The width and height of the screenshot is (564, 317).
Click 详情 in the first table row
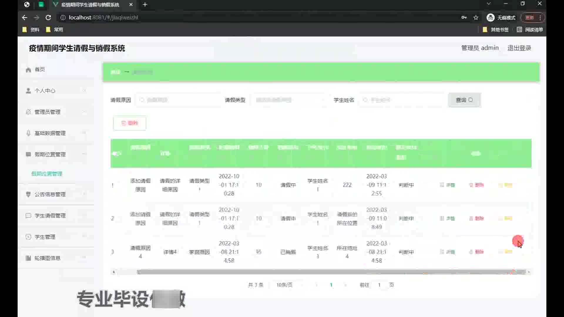click(447, 185)
